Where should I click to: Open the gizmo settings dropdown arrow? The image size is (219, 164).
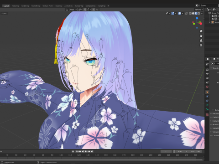click(176, 13)
